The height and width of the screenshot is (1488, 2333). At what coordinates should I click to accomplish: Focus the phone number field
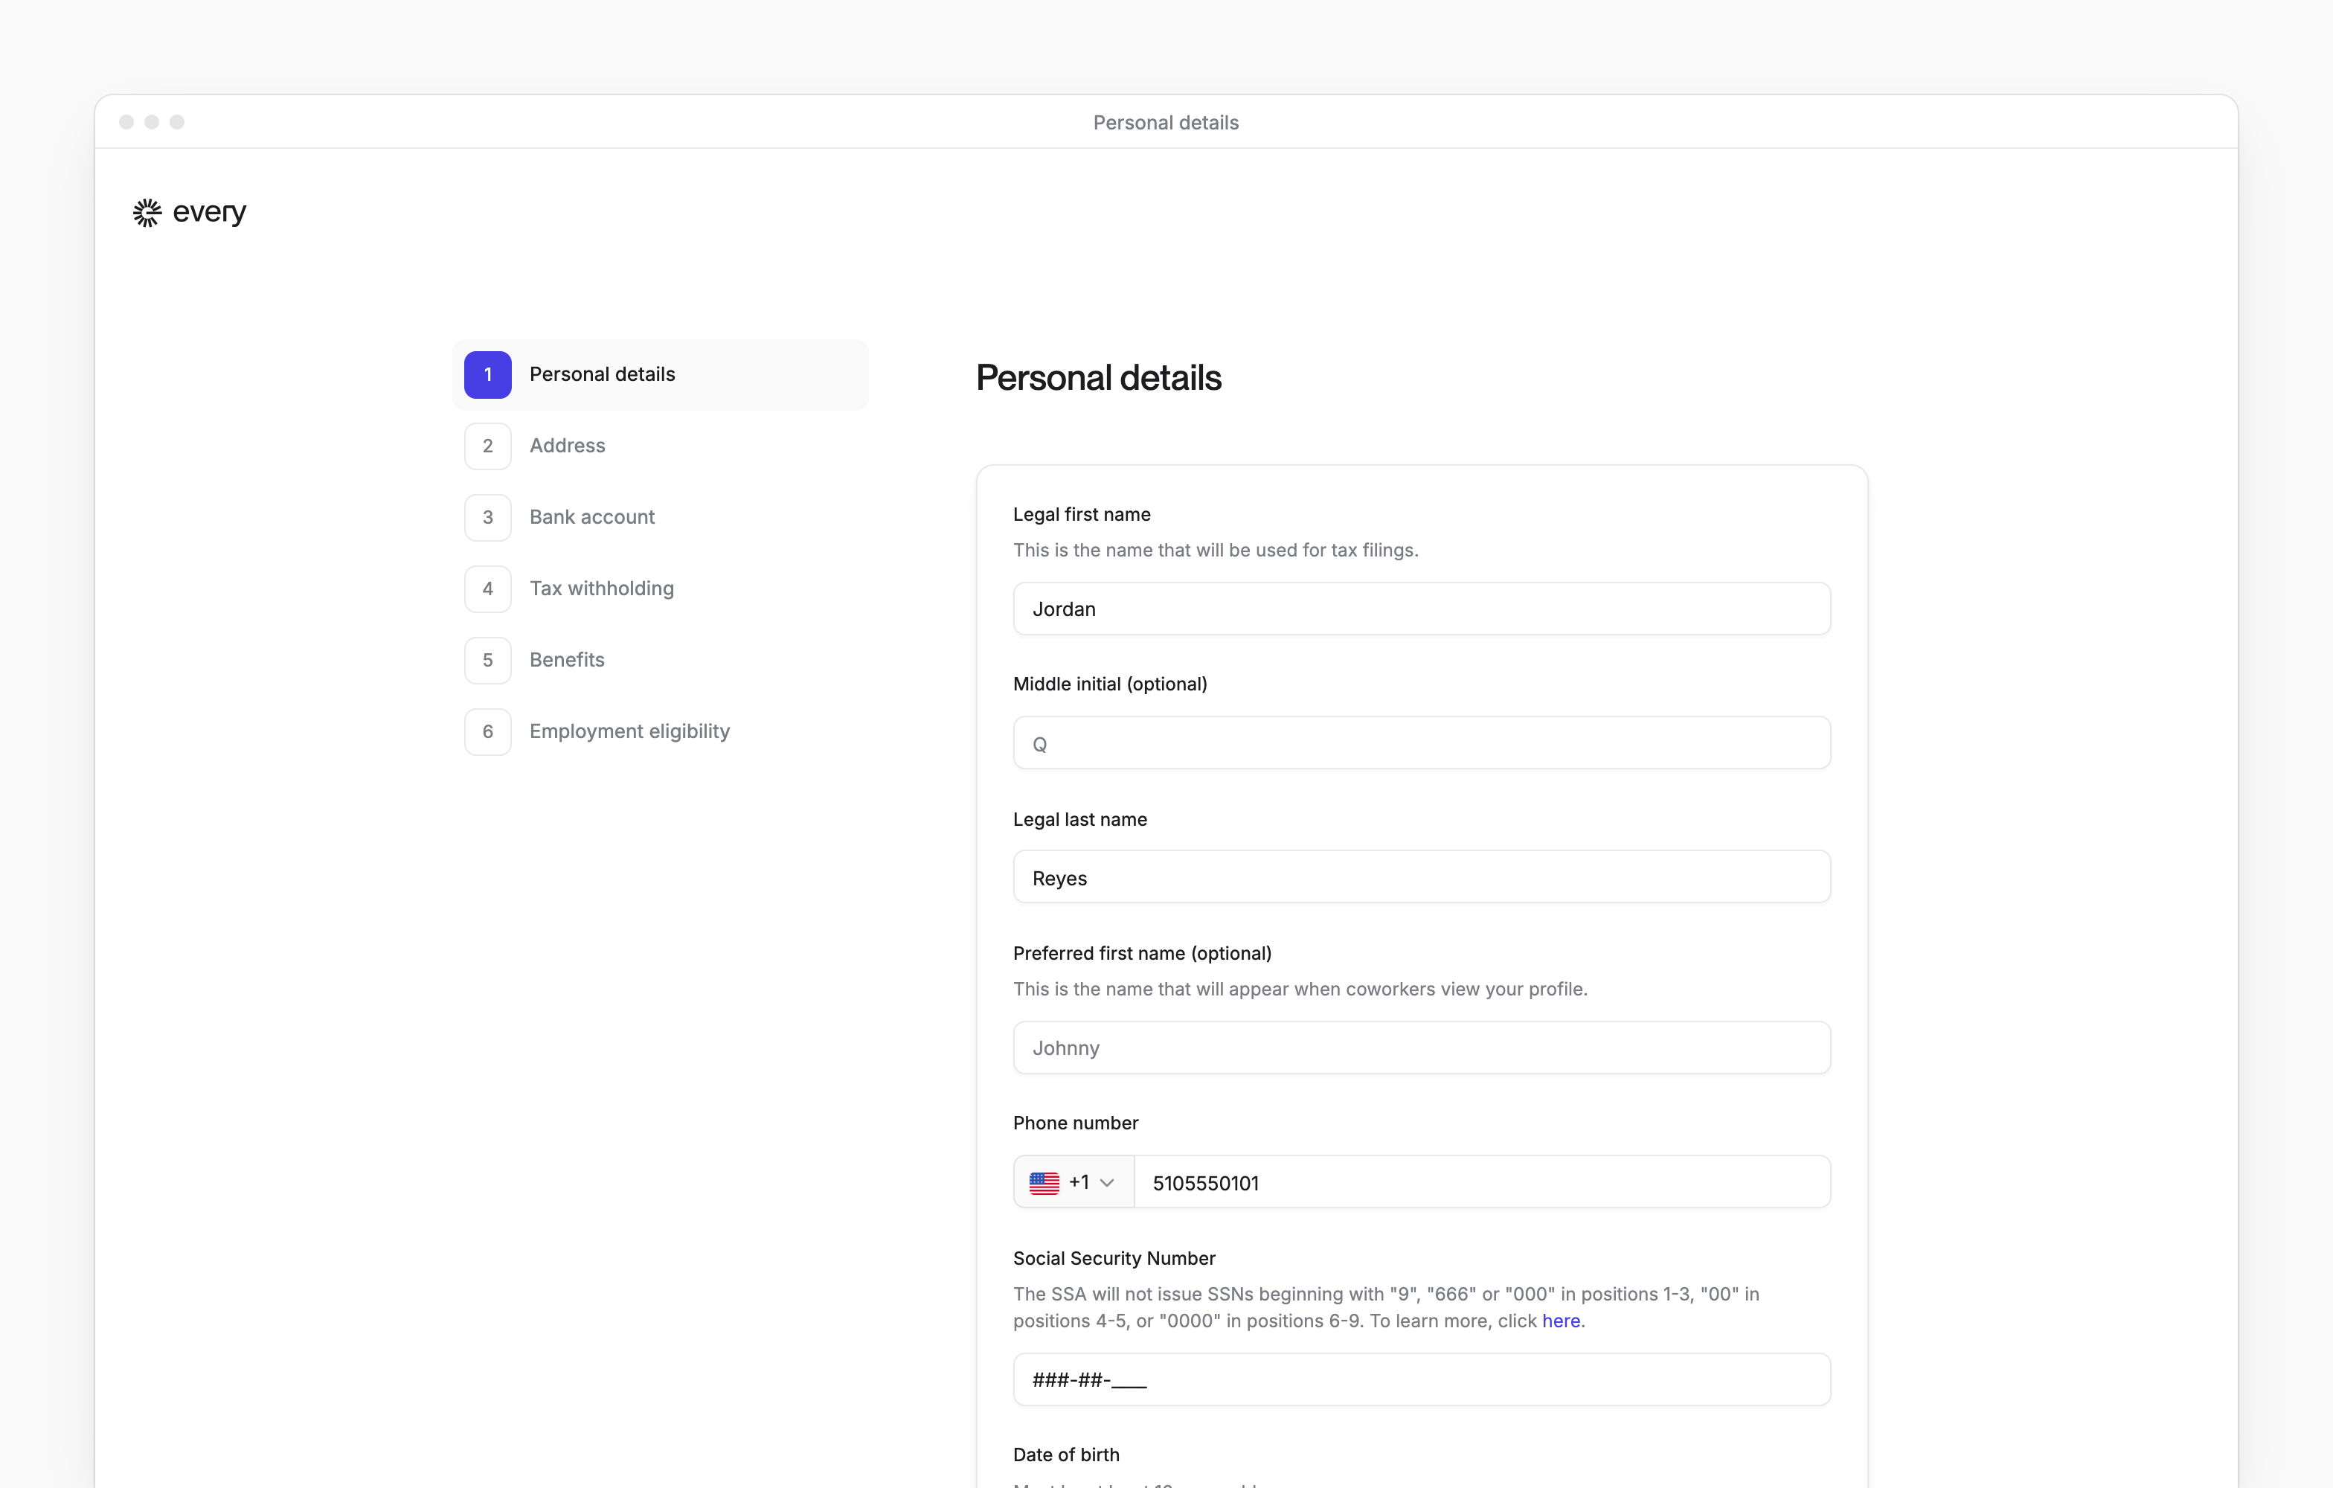pyautogui.click(x=1481, y=1182)
